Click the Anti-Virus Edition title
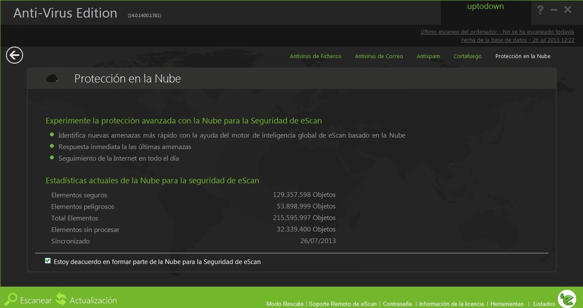Viewport: 583px width, 308px height. pyautogui.click(x=65, y=13)
